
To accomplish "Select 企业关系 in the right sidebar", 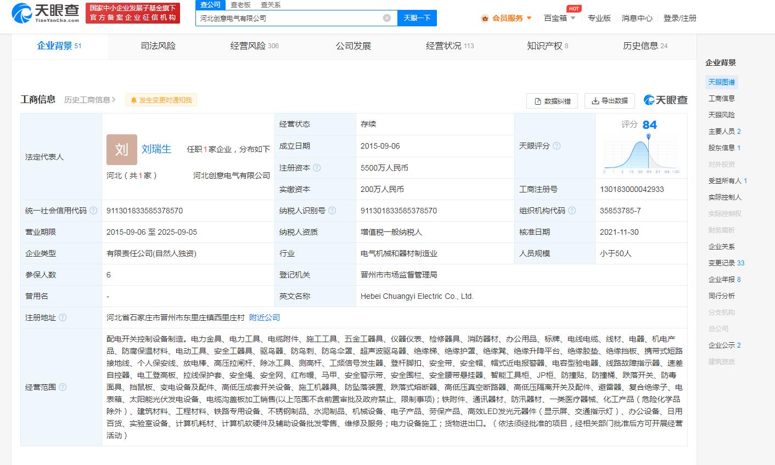I will 721,247.
